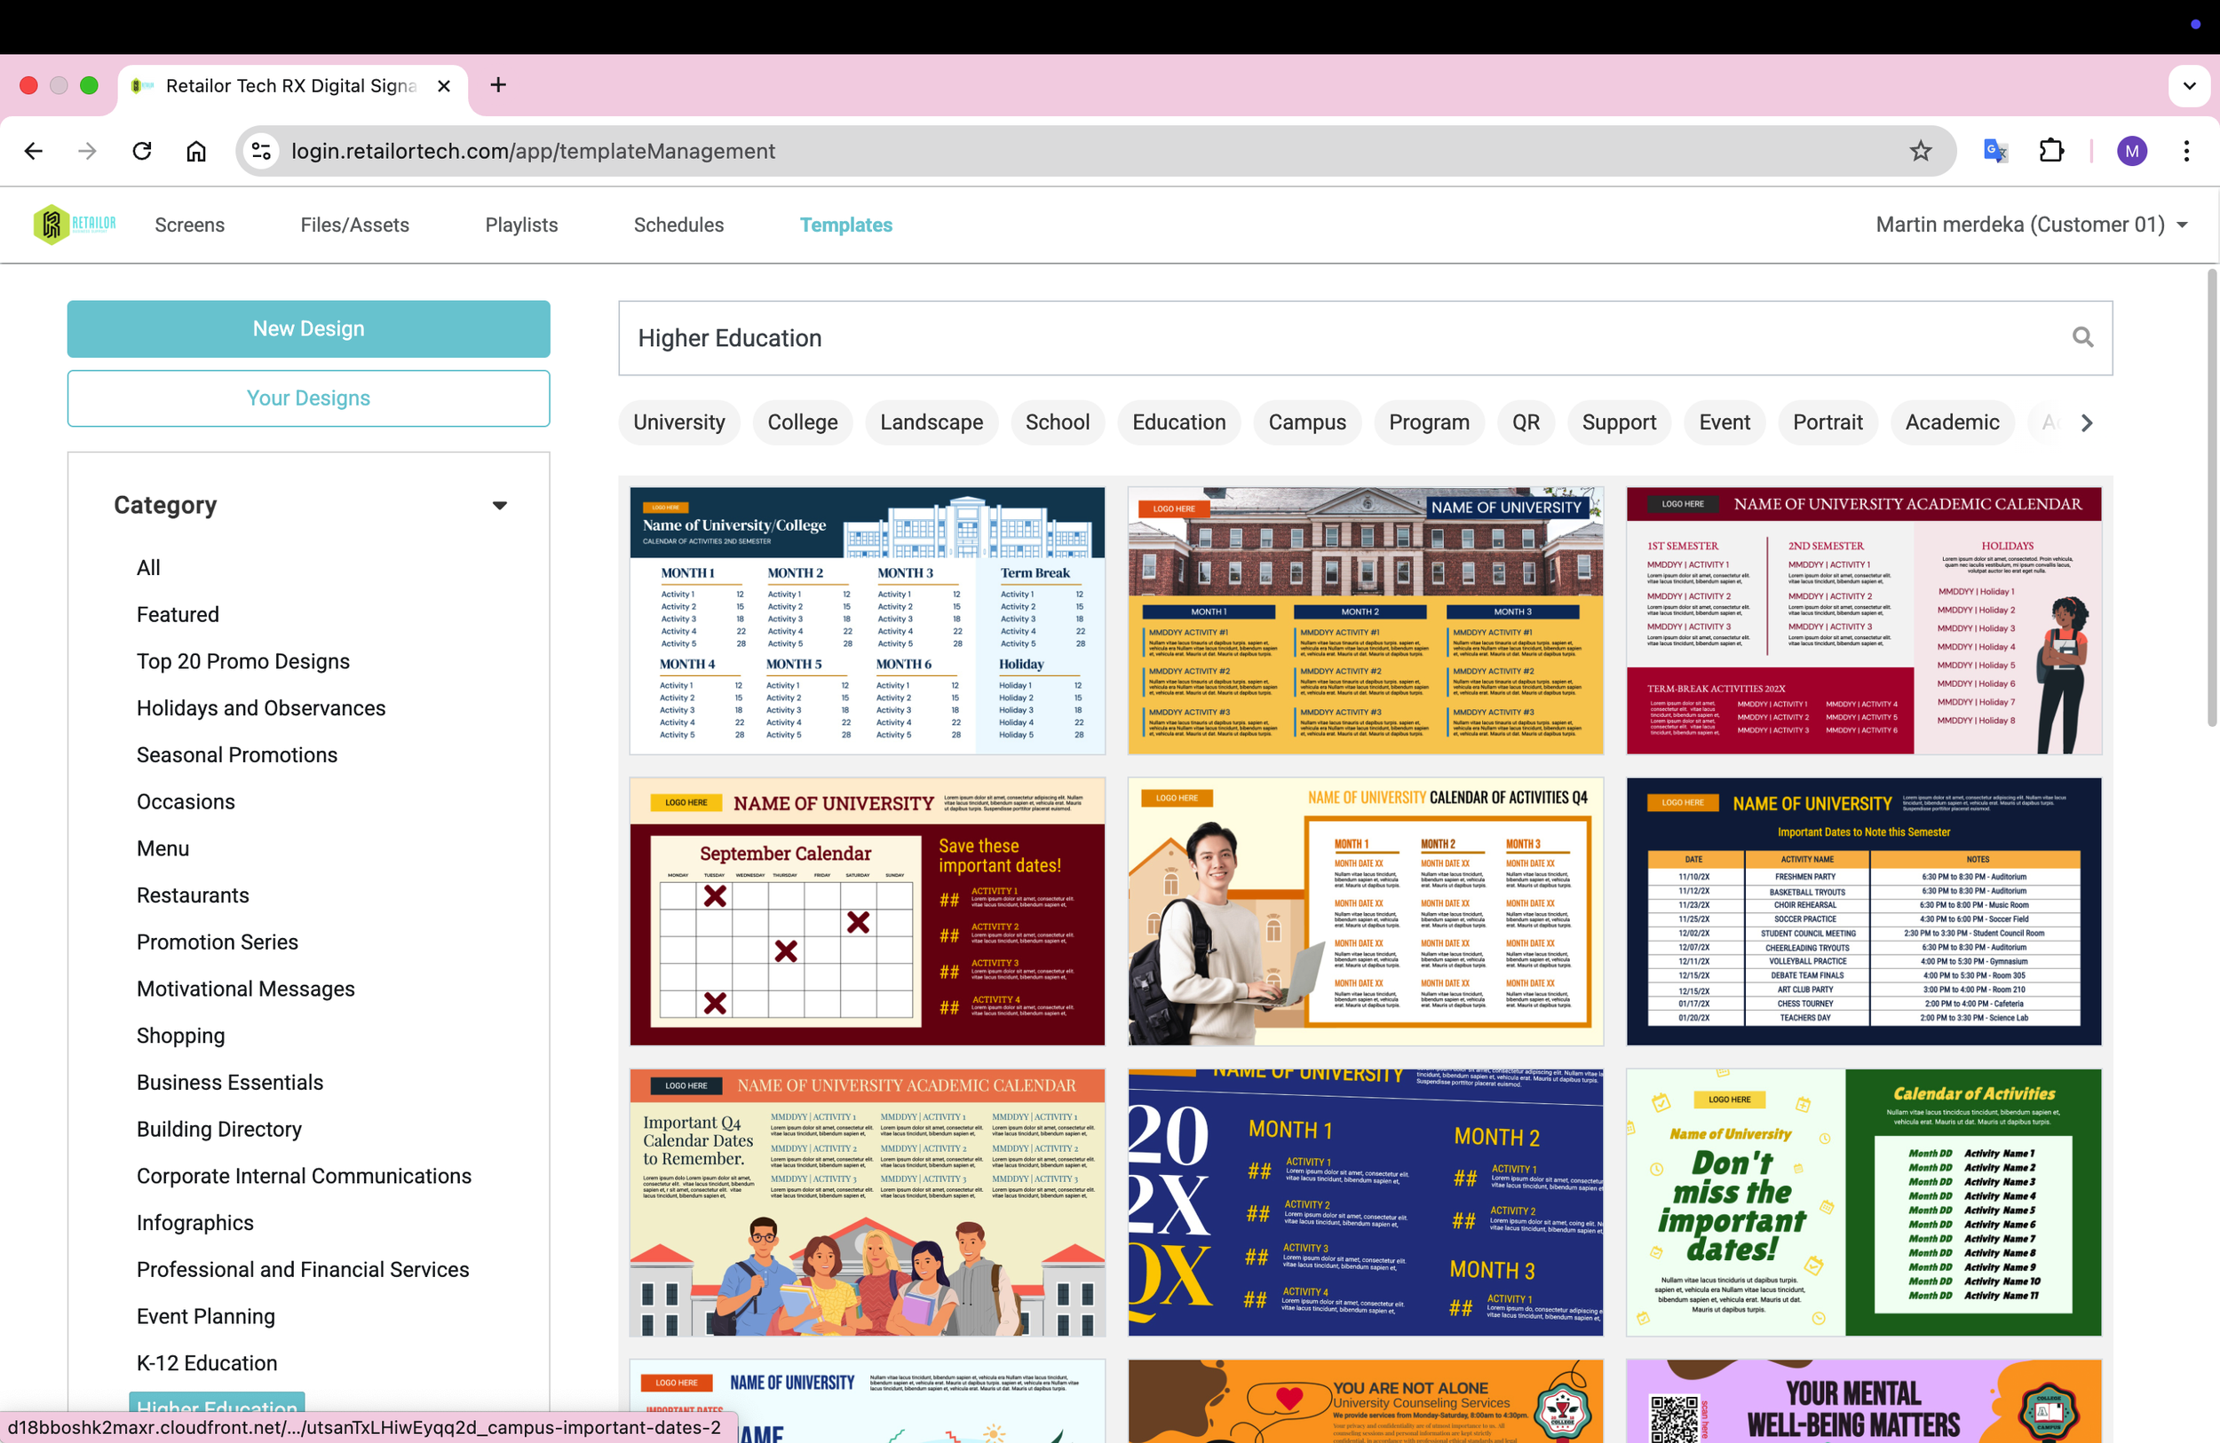Click the search icon in the Higher Education search bar
The image size is (2220, 1443).
2082,337
